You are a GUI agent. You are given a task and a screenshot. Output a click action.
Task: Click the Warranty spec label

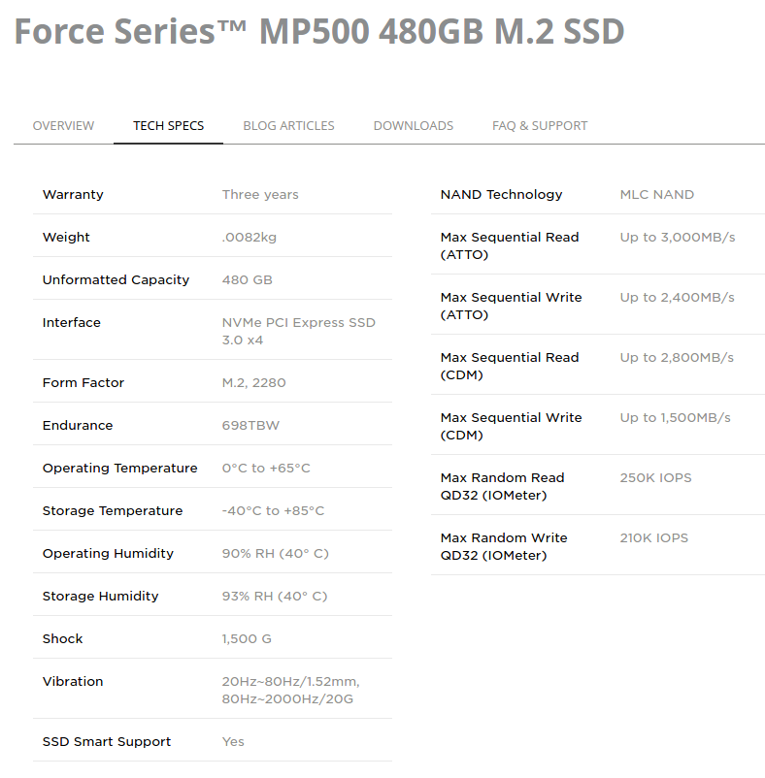pos(73,194)
